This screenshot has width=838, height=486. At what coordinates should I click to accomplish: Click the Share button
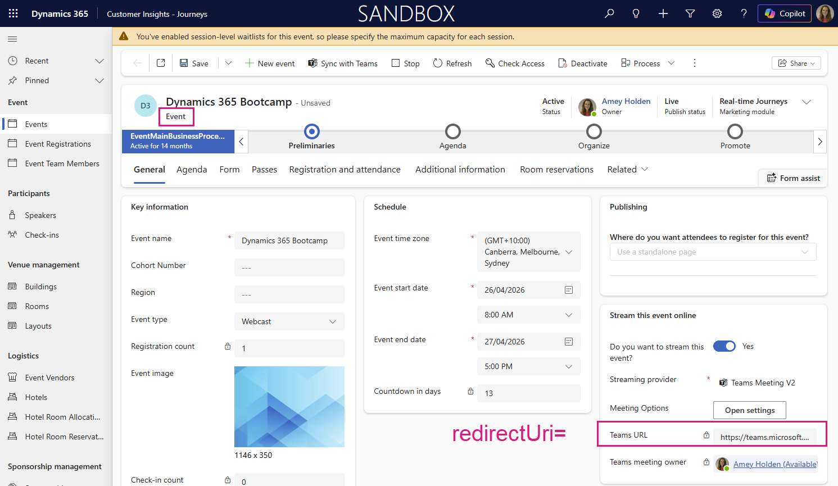796,63
